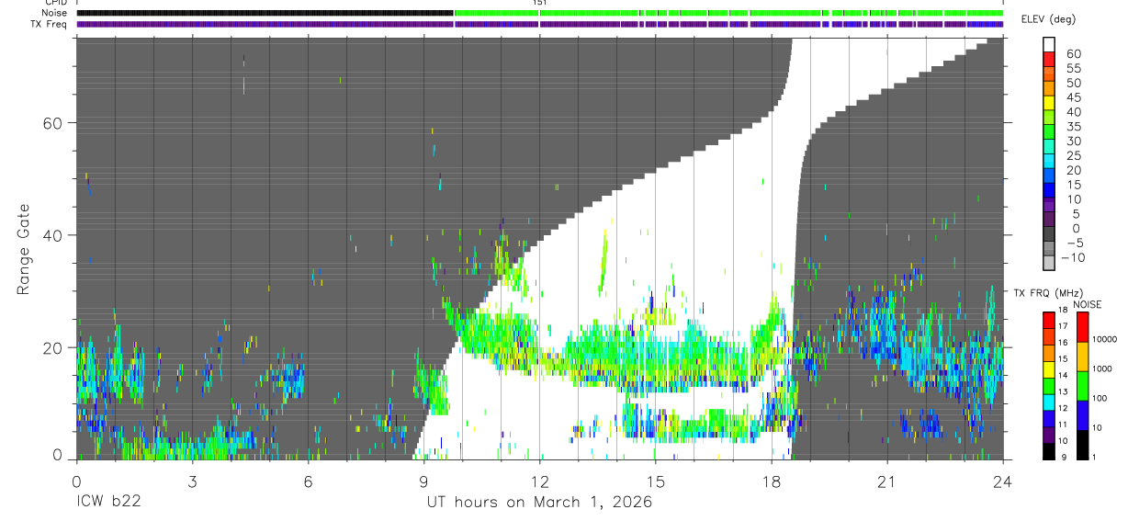Screen dimensions: 1128x521
Task: Pick the white top swatch in ELEV color bar
Action: 1050,45
